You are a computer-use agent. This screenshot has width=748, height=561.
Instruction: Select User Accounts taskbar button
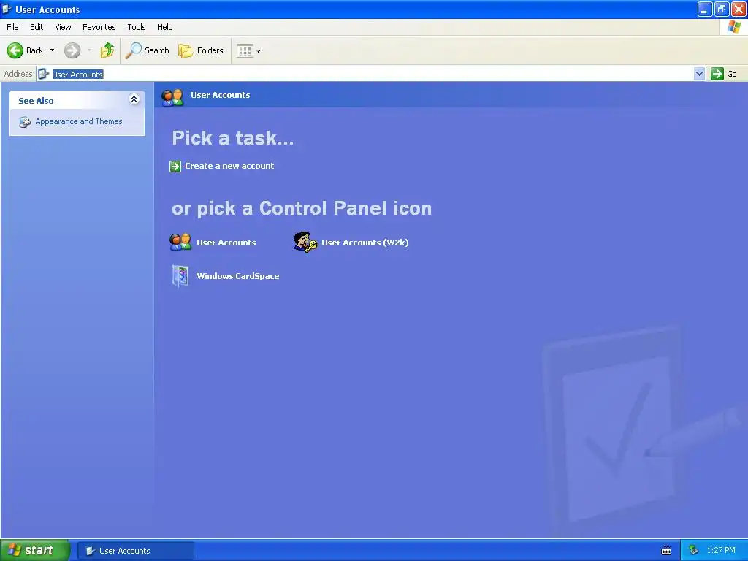pyautogui.click(x=136, y=551)
